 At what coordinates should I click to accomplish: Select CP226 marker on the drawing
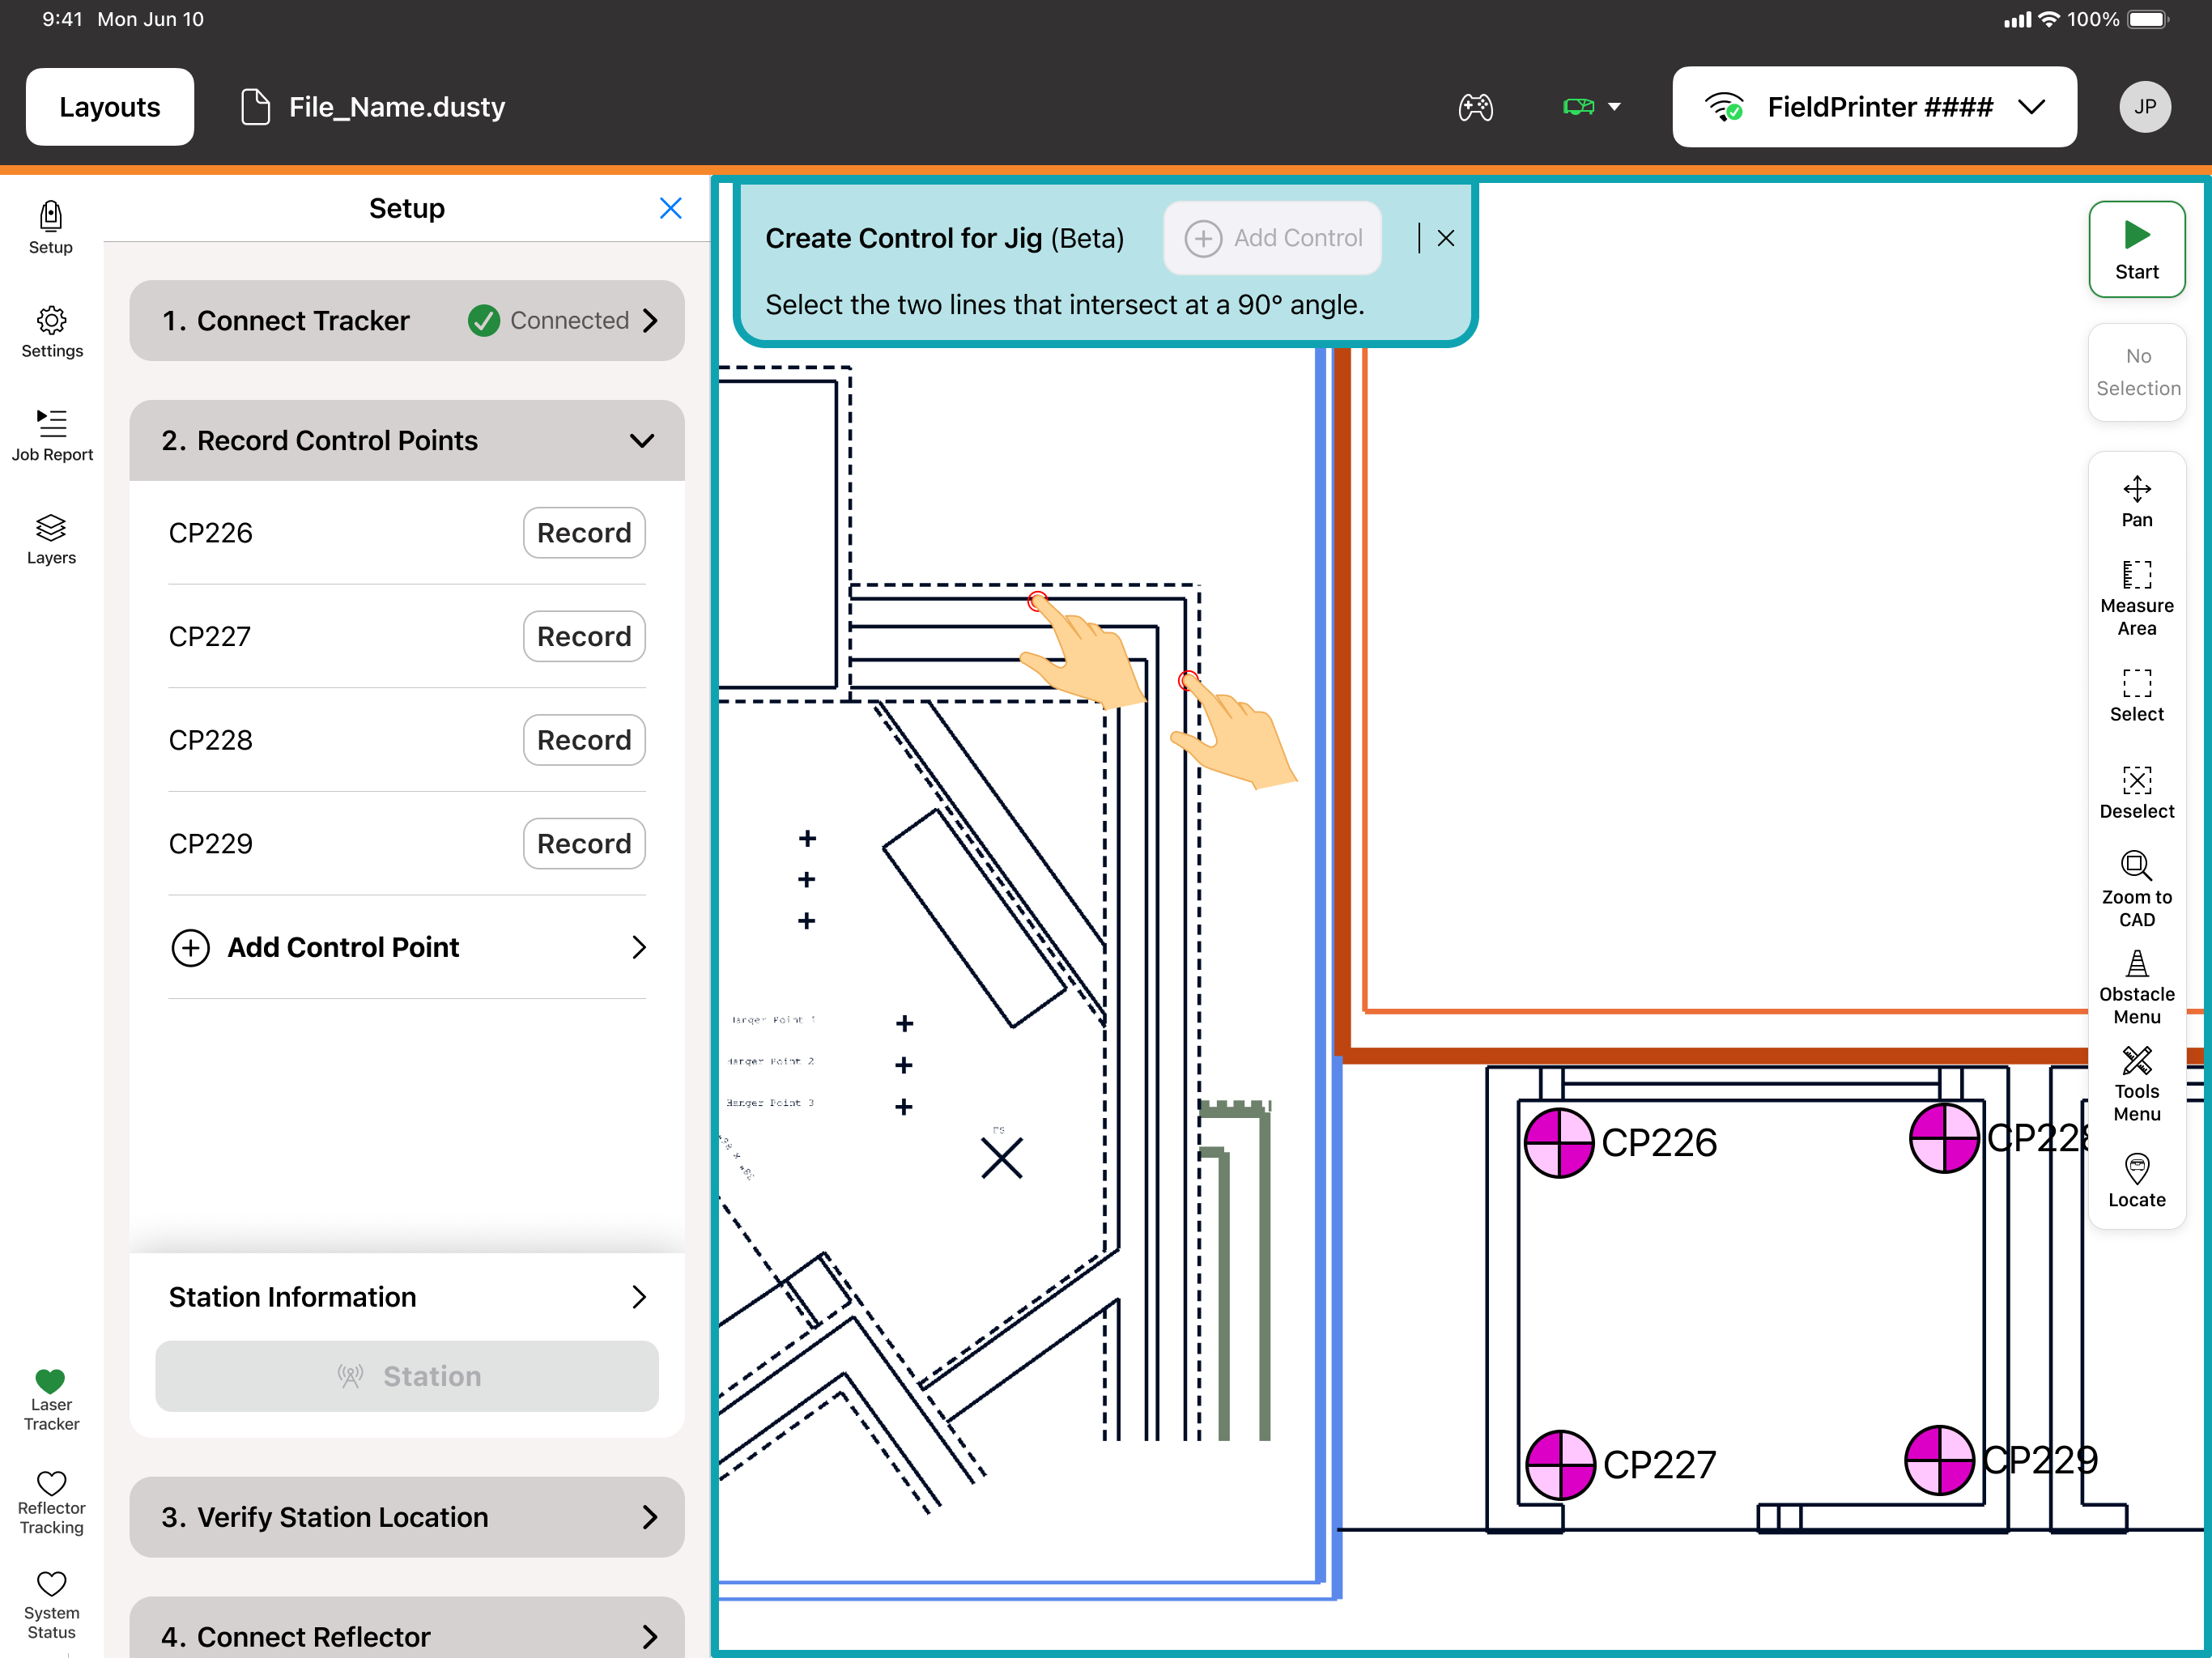click(1558, 1142)
